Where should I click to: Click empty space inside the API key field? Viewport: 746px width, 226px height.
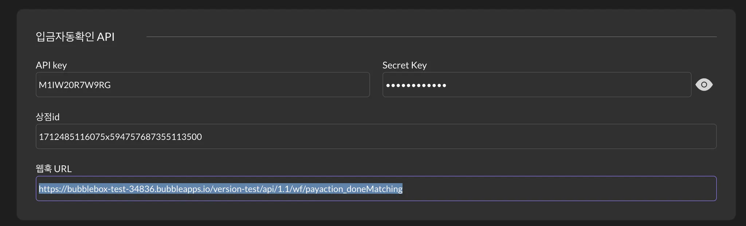(255, 85)
